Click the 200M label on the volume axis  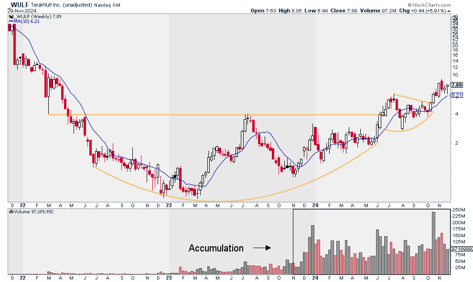click(459, 223)
